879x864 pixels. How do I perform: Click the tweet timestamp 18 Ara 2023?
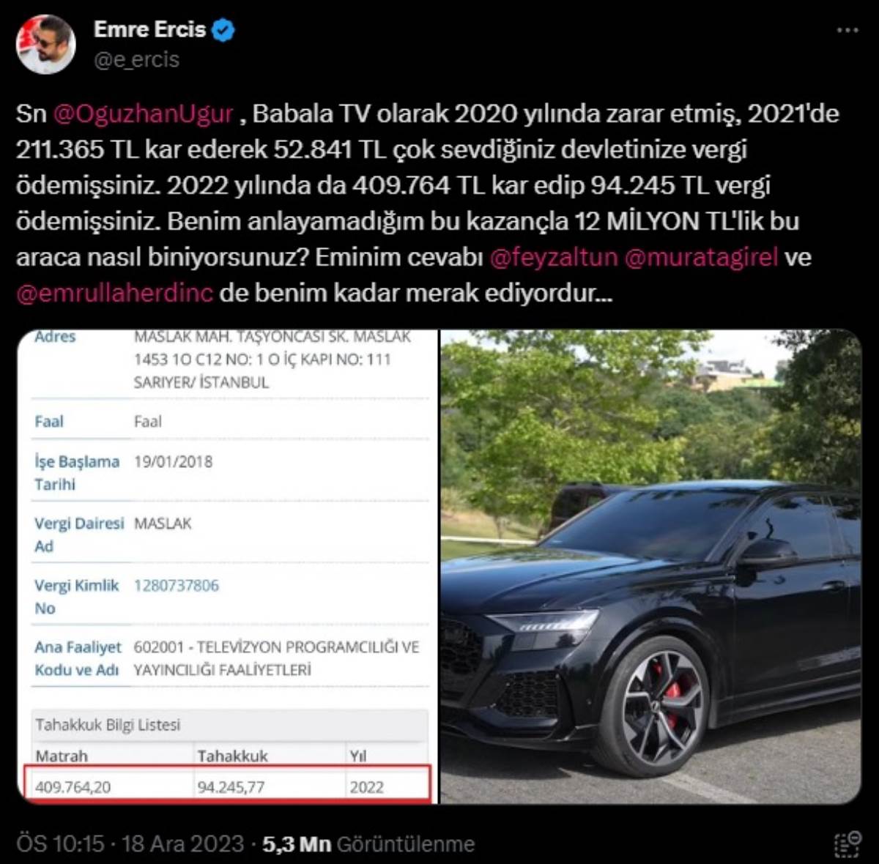pyautogui.click(x=182, y=844)
